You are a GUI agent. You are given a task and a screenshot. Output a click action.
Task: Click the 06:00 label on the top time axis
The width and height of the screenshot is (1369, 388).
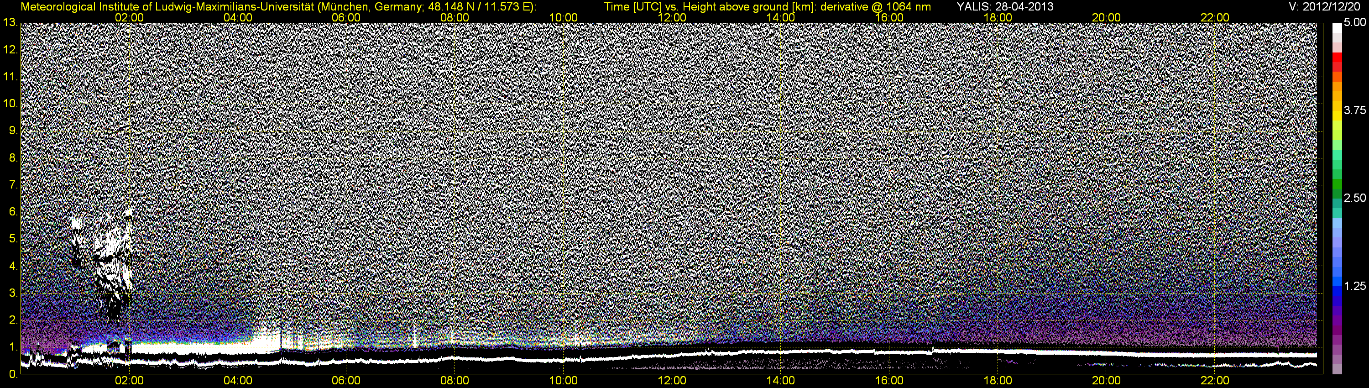pos(346,17)
